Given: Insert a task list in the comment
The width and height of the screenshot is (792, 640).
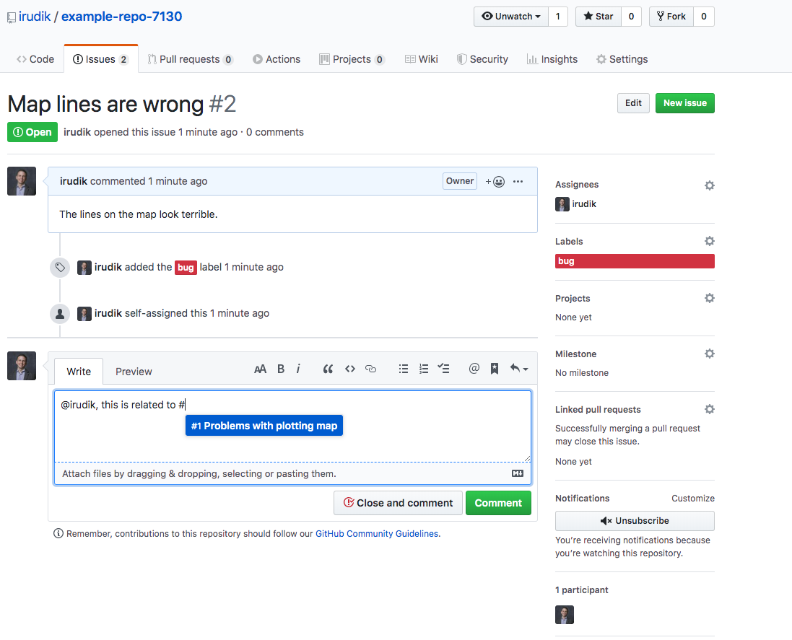Looking at the screenshot, I should [x=444, y=369].
